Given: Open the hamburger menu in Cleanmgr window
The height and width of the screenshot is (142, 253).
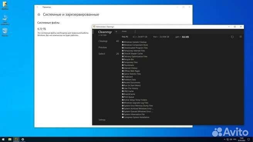Looking at the screenshot, I should (241, 37).
